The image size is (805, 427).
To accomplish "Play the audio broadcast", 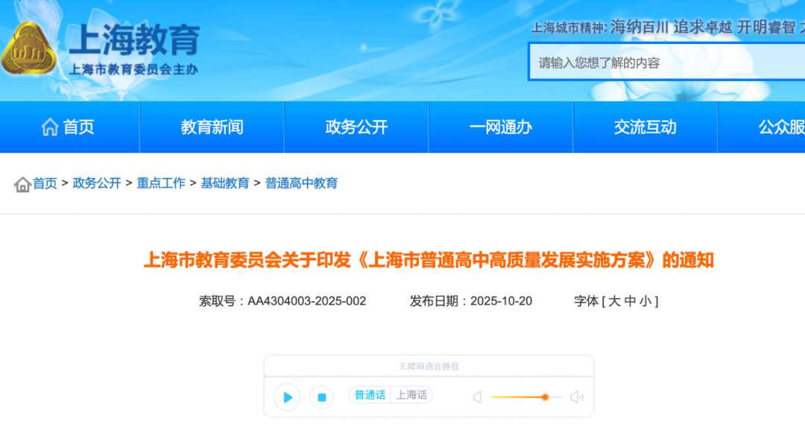I will 287,396.
